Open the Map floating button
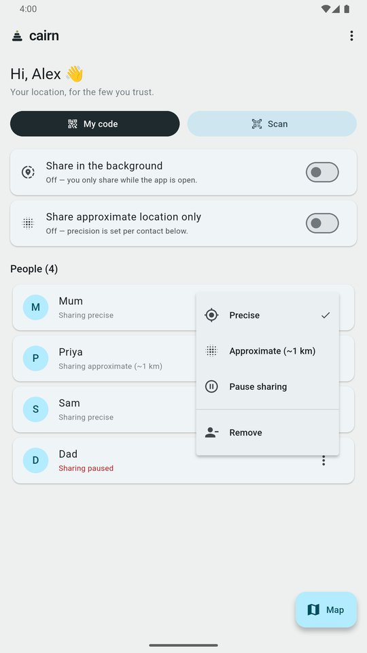Screen dimensions: 367x653 (326, 609)
